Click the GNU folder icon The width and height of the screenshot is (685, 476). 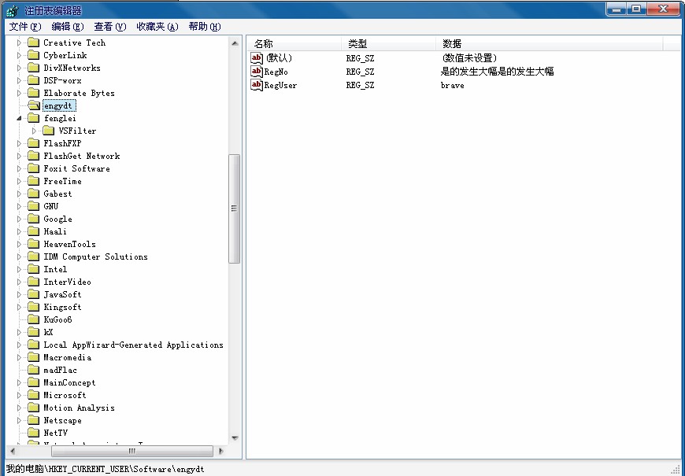point(33,206)
